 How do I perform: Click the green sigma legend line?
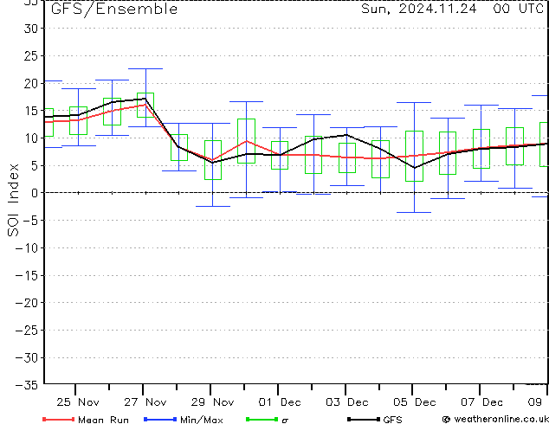(262, 419)
